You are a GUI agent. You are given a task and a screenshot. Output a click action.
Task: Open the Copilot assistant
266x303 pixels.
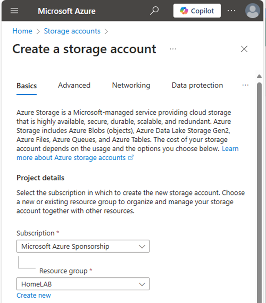[x=197, y=11]
